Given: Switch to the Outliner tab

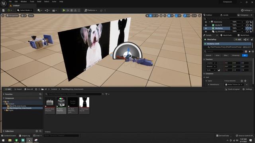Looking at the screenshot, I should point(208,15).
